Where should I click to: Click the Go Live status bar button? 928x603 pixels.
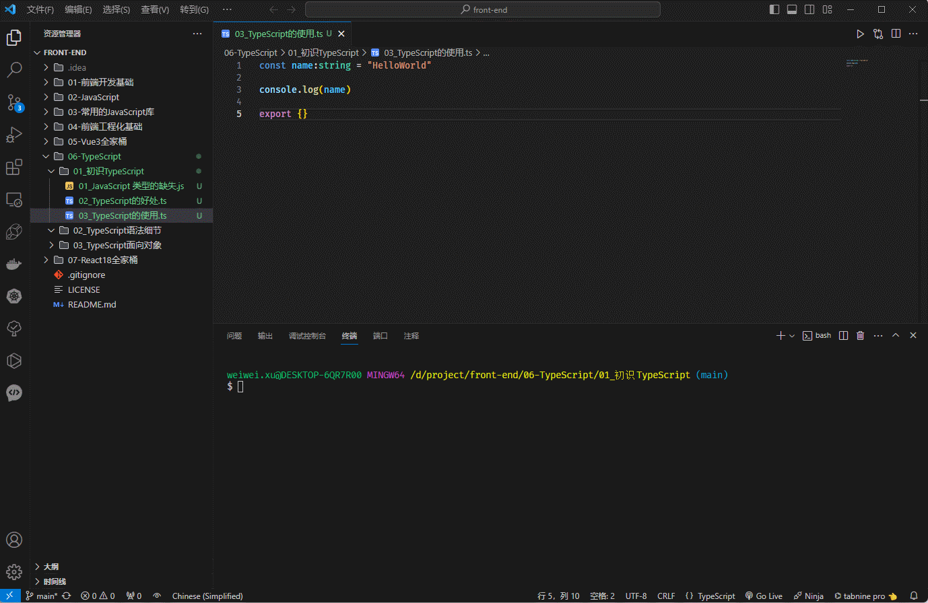point(764,596)
